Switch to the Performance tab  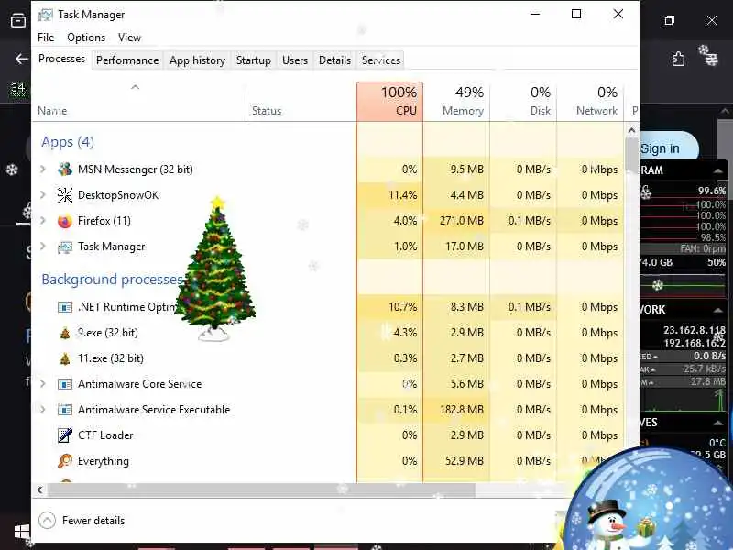127,60
